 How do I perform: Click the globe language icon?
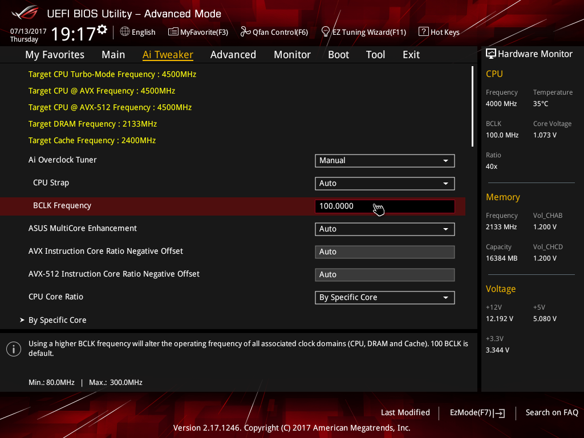click(125, 32)
